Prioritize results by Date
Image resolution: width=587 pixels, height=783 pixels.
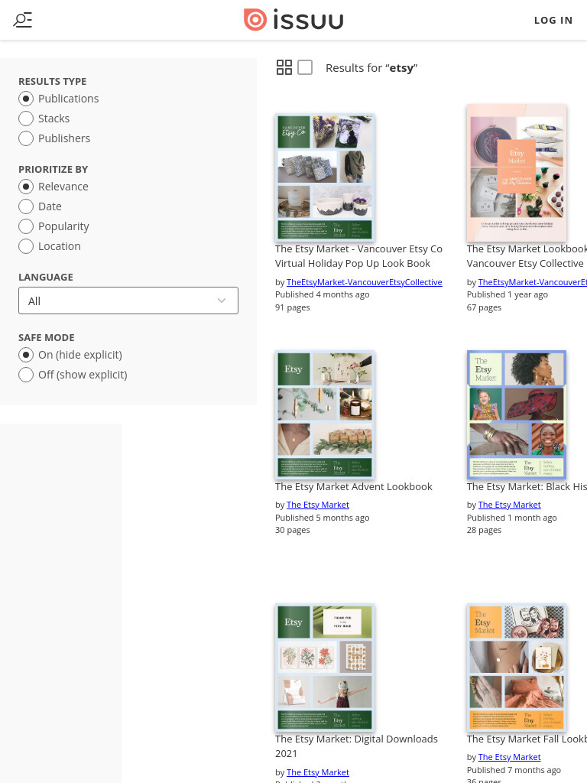26,206
